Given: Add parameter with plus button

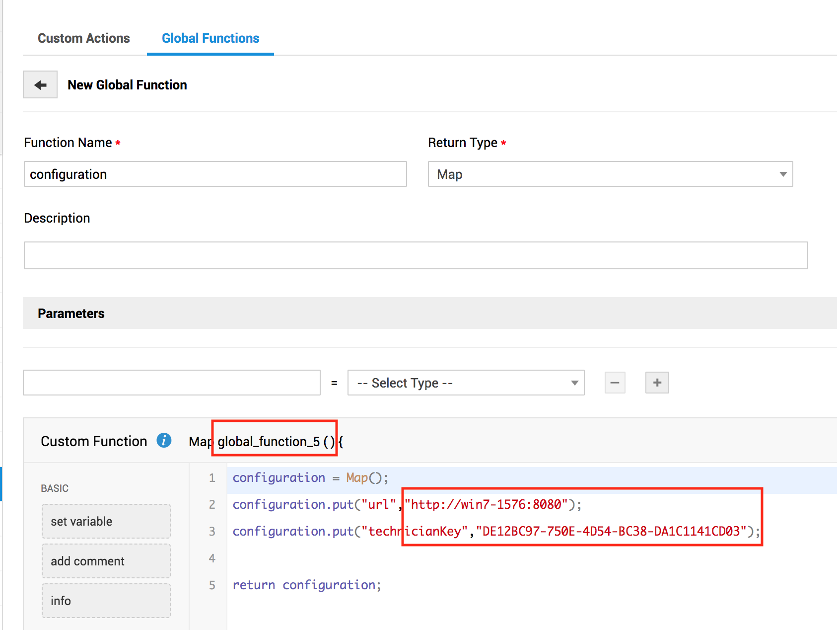Looking at the screenshot, I should click(657, 383).
